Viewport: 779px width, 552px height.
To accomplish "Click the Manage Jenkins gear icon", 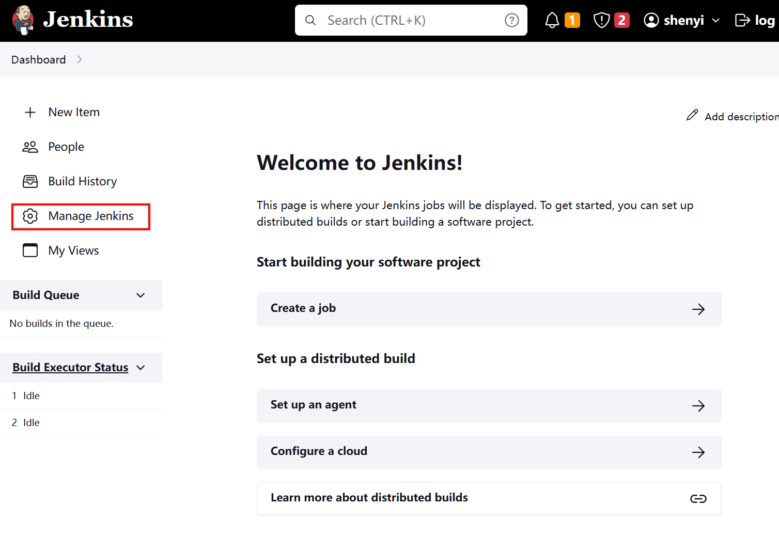I will (30, 216).
